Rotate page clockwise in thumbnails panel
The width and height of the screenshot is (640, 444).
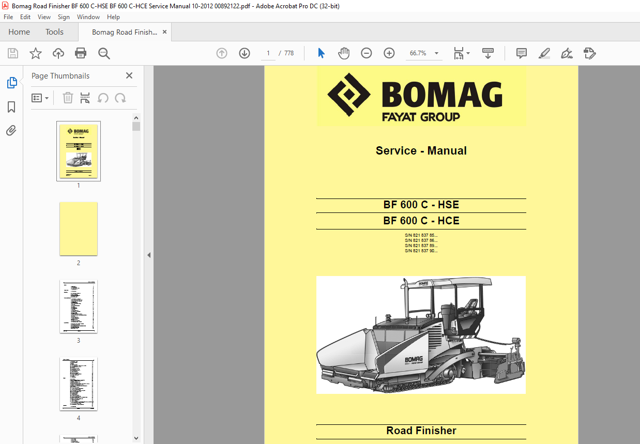point(120,98)
